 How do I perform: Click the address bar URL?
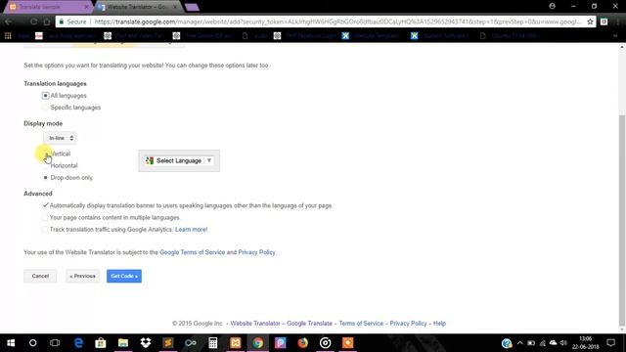click(337, 22)
